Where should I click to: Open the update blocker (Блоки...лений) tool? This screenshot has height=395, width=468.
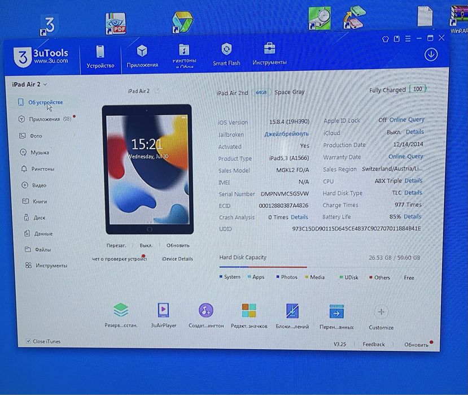point(292,316)
